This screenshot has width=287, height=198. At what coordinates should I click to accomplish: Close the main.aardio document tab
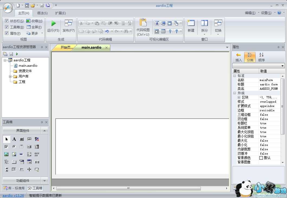click(x=106, y=48)
